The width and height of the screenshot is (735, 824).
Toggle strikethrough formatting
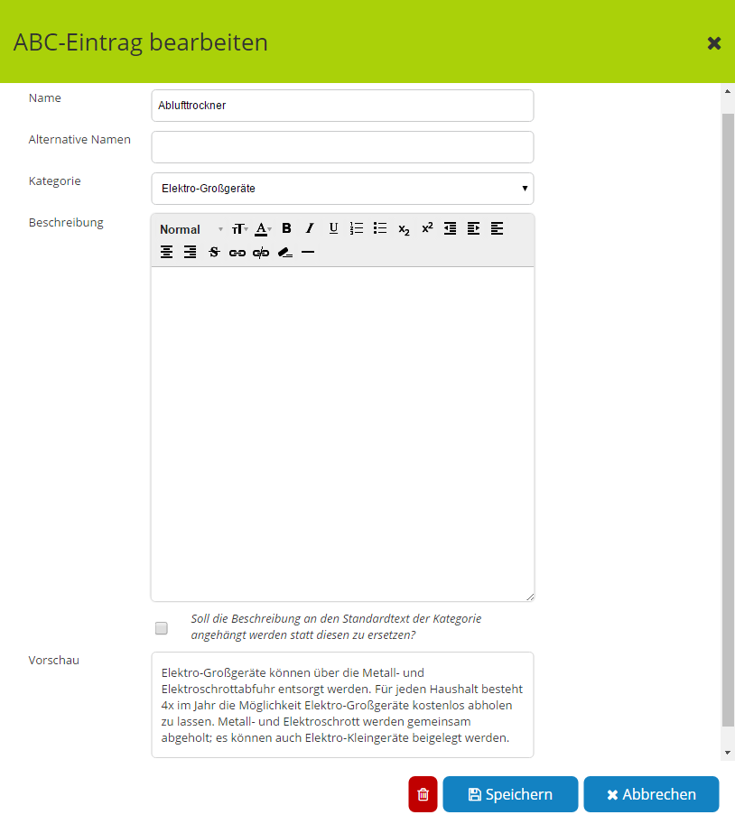[214, 252]
